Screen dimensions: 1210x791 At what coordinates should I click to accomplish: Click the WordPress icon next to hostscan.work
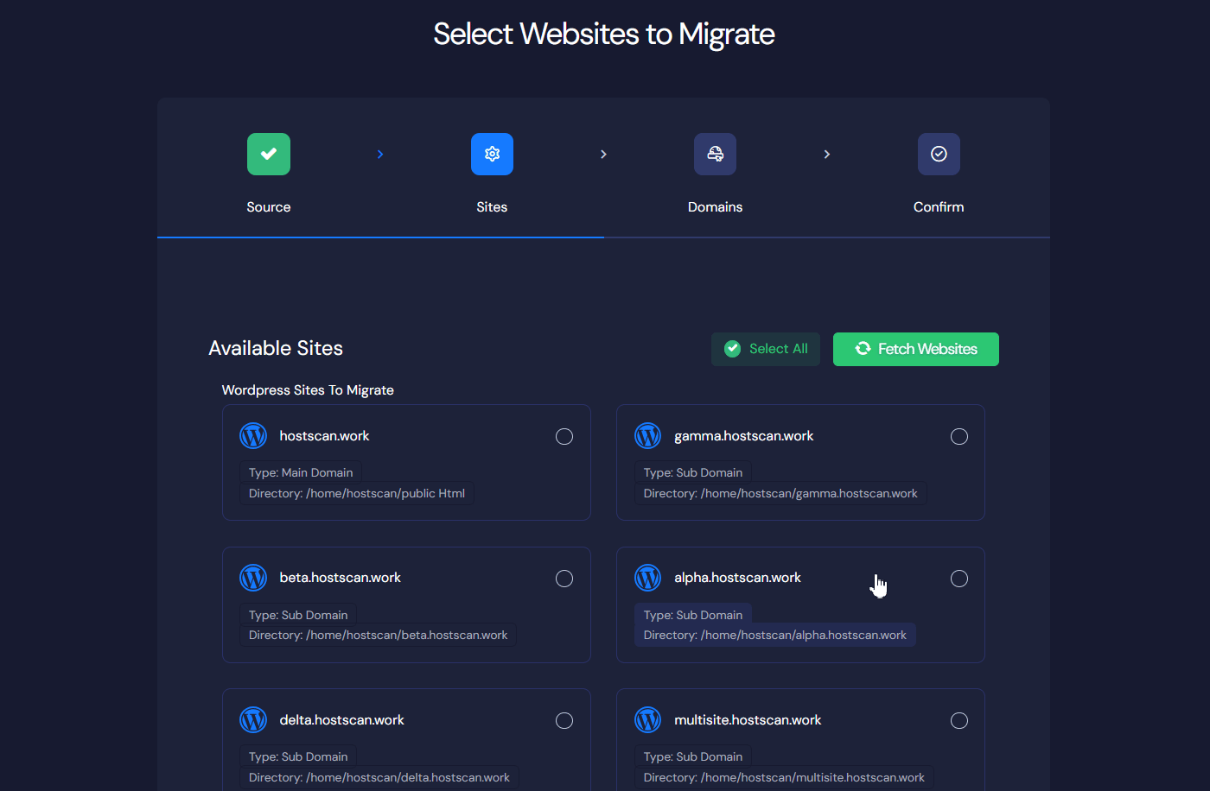coord(252,436)
